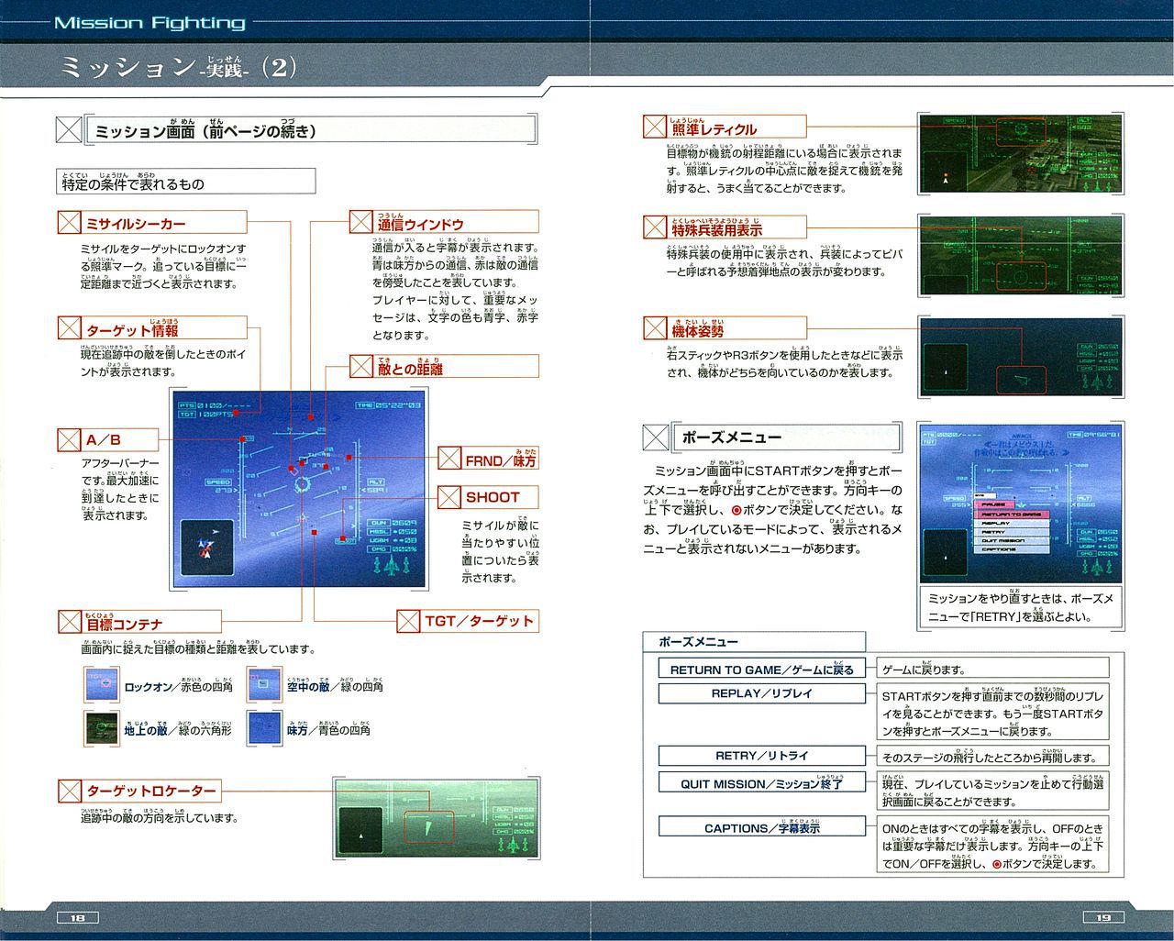Select QUIT MISSION/ミッション終了 entry
Viewport: 1174px width, 941px height.
coord(762,783)
